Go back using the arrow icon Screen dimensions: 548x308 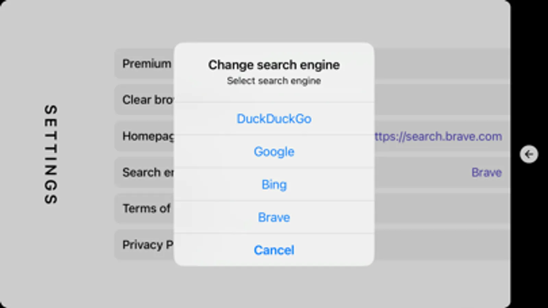tap(529, 154)
